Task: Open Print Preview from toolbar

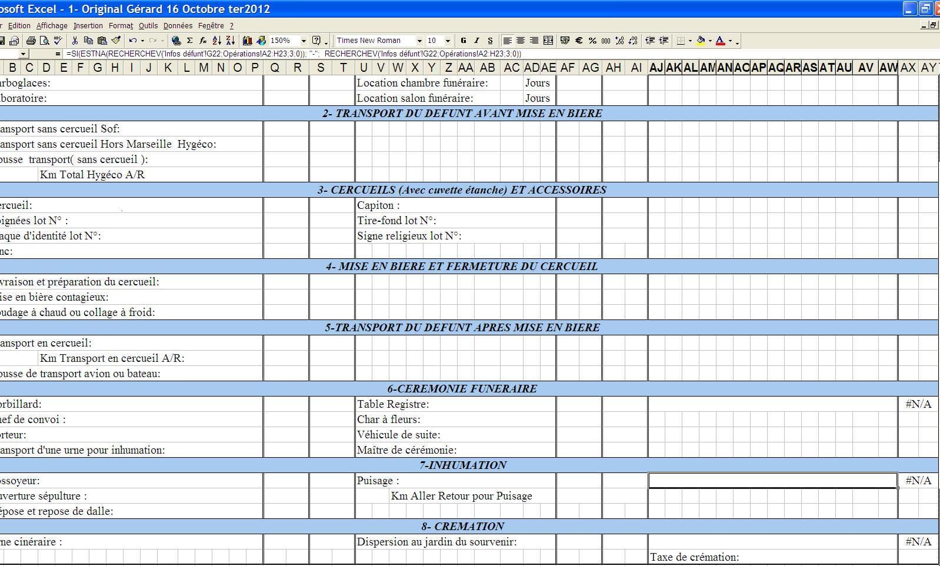Action: click(x=45, y=41)
